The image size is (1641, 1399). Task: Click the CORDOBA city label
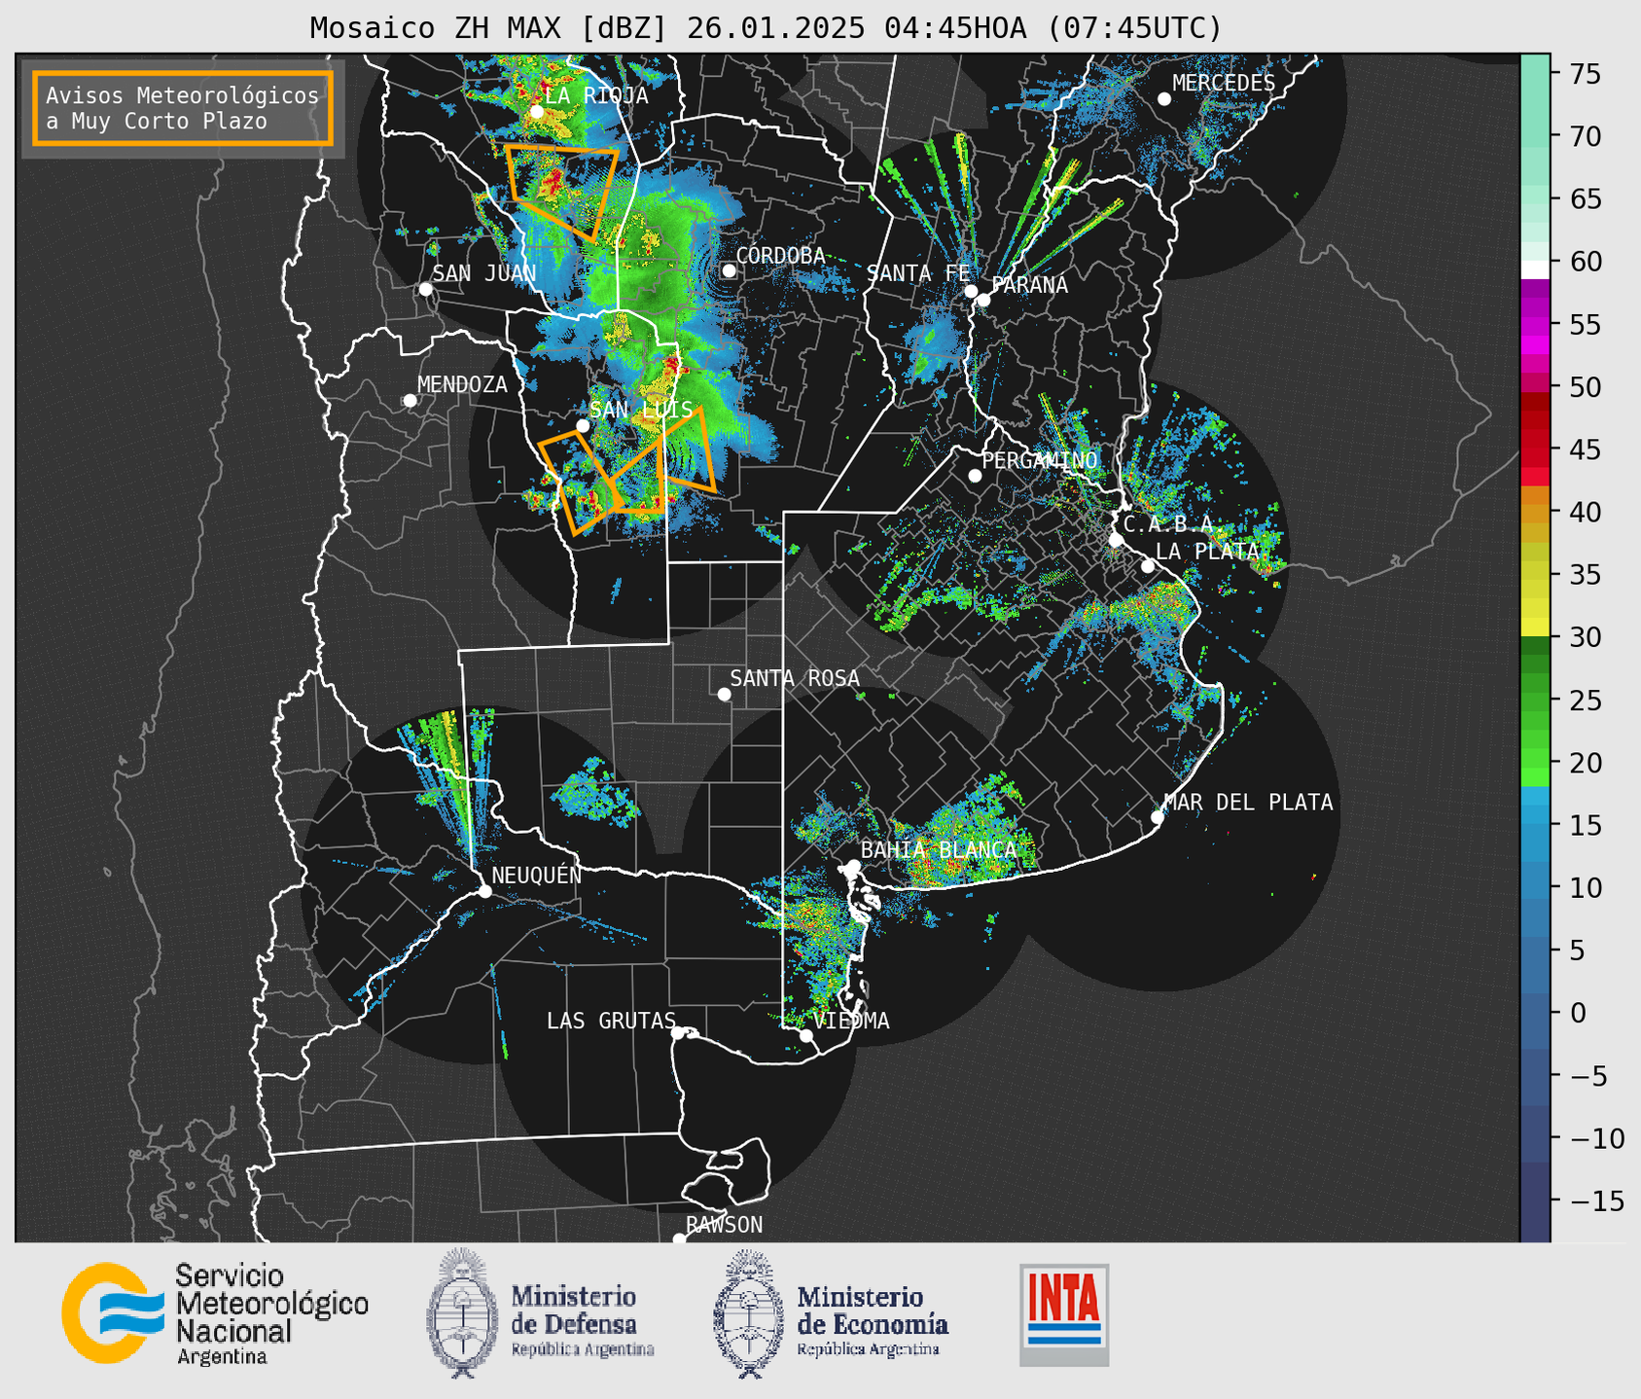[780, 256]
